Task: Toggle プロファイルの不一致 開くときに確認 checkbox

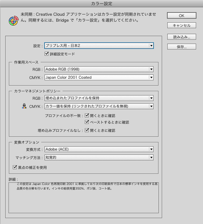Action: pos(87,116)
